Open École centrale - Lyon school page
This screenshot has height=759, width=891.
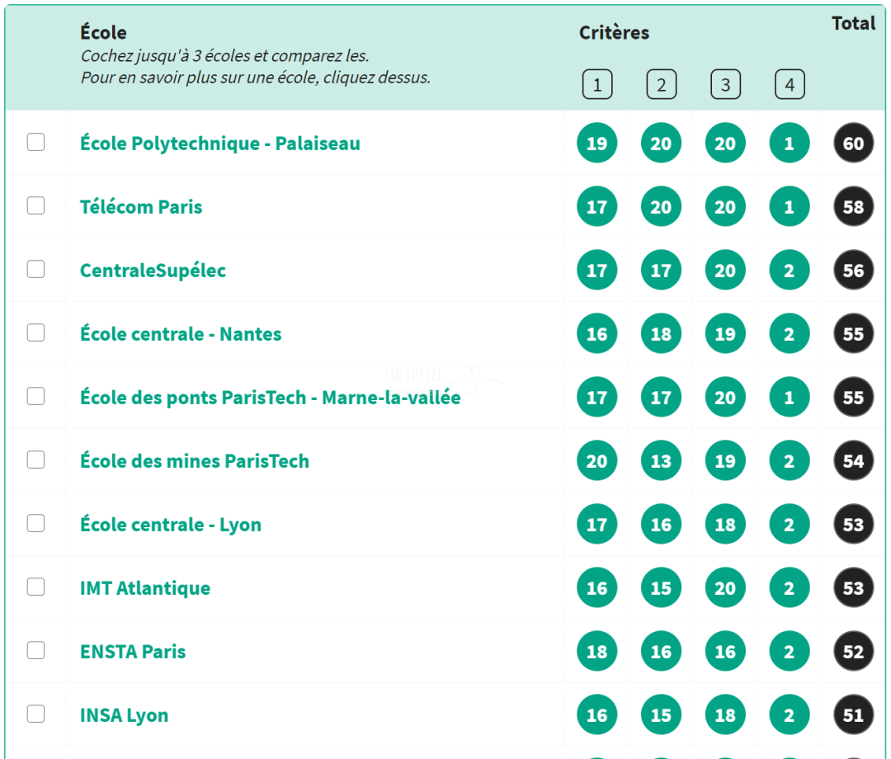click(171, 525)
